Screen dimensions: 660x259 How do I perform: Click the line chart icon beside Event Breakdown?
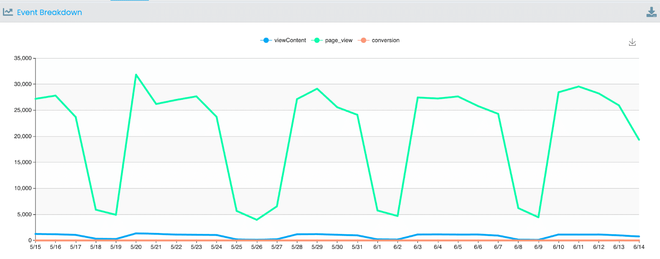[x=8, y=12]
